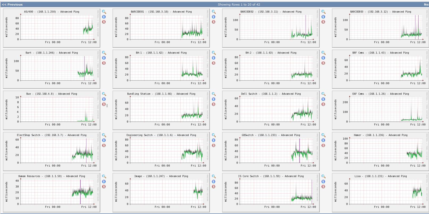The width and height of the screenshot is (429, 214).
Task: Go to the << Previous page link
Action: [x=12, y=5]
